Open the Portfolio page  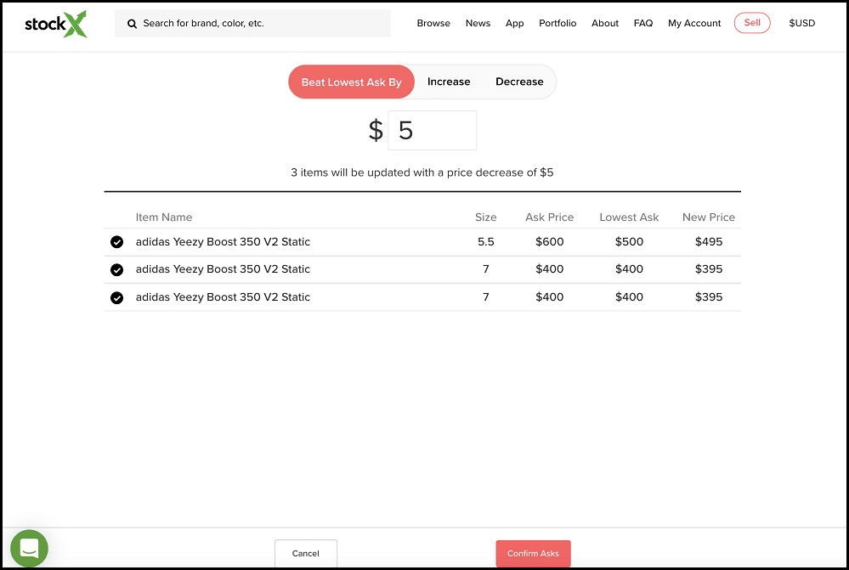click(x=558, y=23)
